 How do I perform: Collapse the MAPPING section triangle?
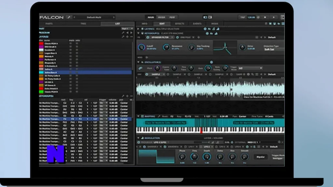click(138, 116)
